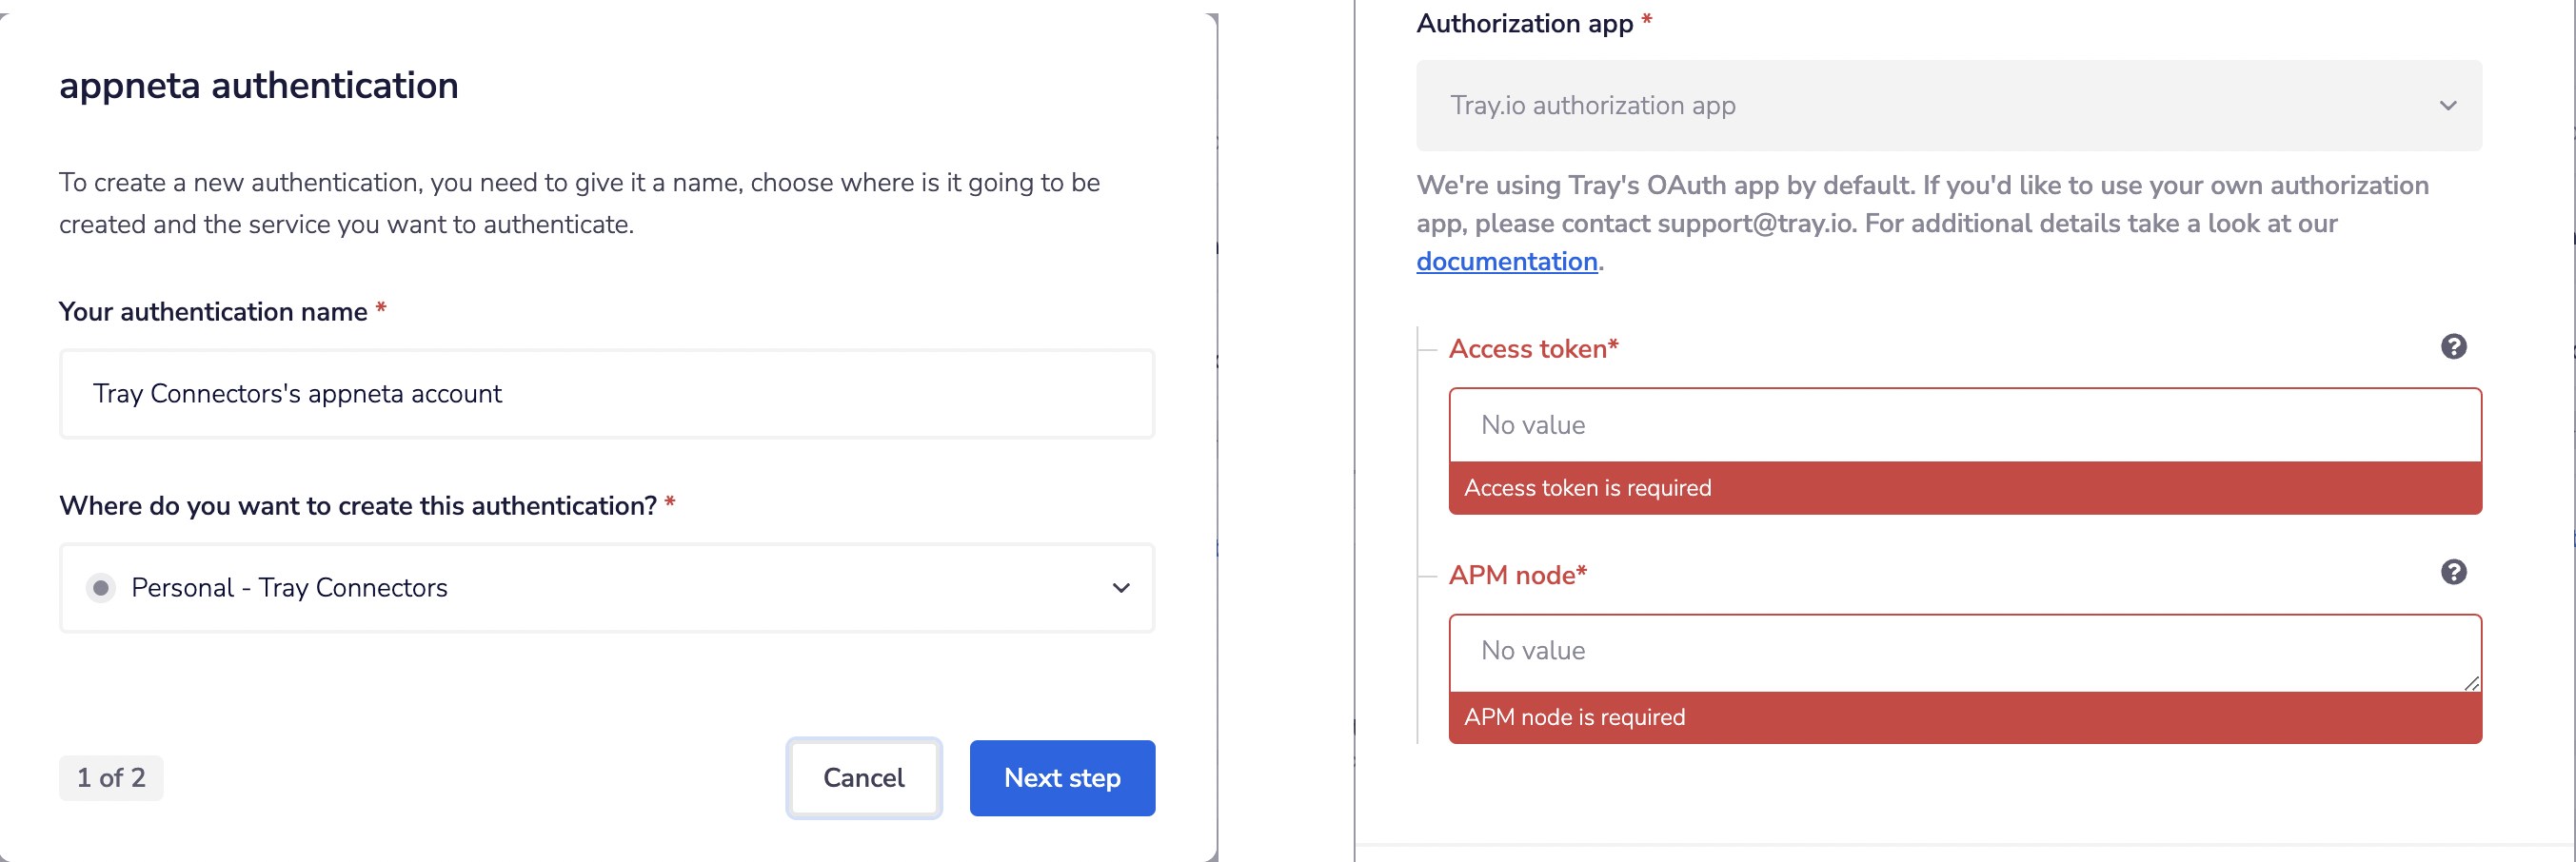Image resolution: width=2576 pixels, height=862 pixels.
Task: Click the Access token is required error banner
Action: coord(1964,488)
